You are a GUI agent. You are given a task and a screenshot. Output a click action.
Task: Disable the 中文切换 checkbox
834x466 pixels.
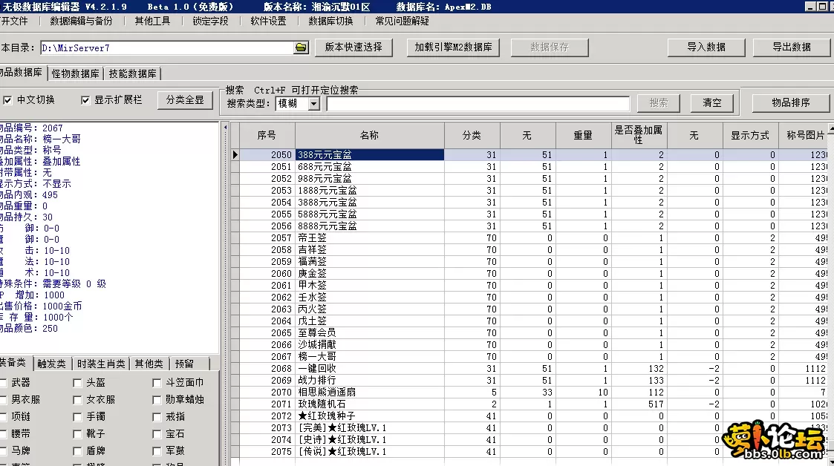[x=7, y=101]
